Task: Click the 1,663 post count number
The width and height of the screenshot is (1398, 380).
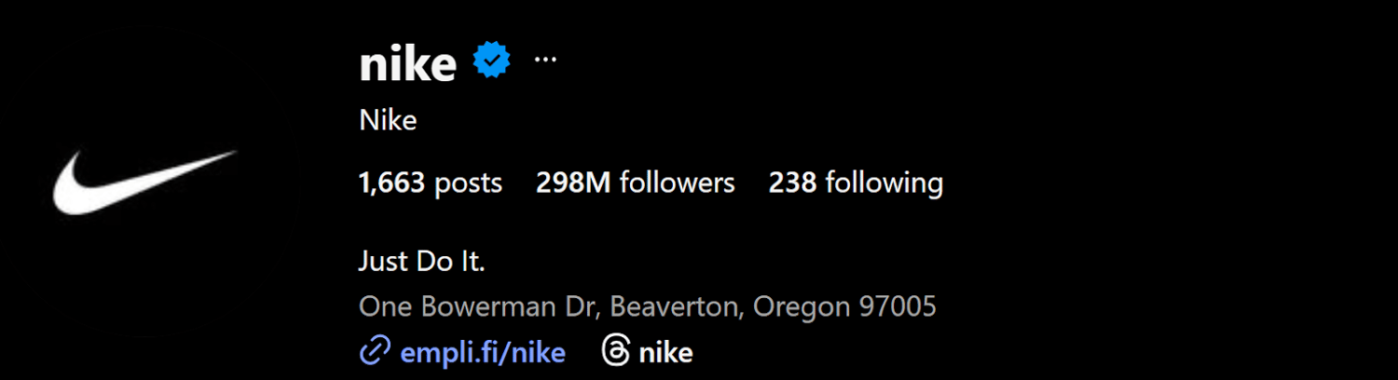Action: pyautogui.click(x=391, y=183)
